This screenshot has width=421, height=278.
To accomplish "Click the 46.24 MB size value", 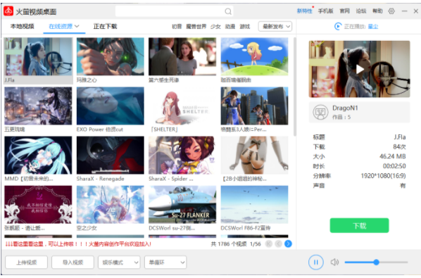I will point(393,156).
